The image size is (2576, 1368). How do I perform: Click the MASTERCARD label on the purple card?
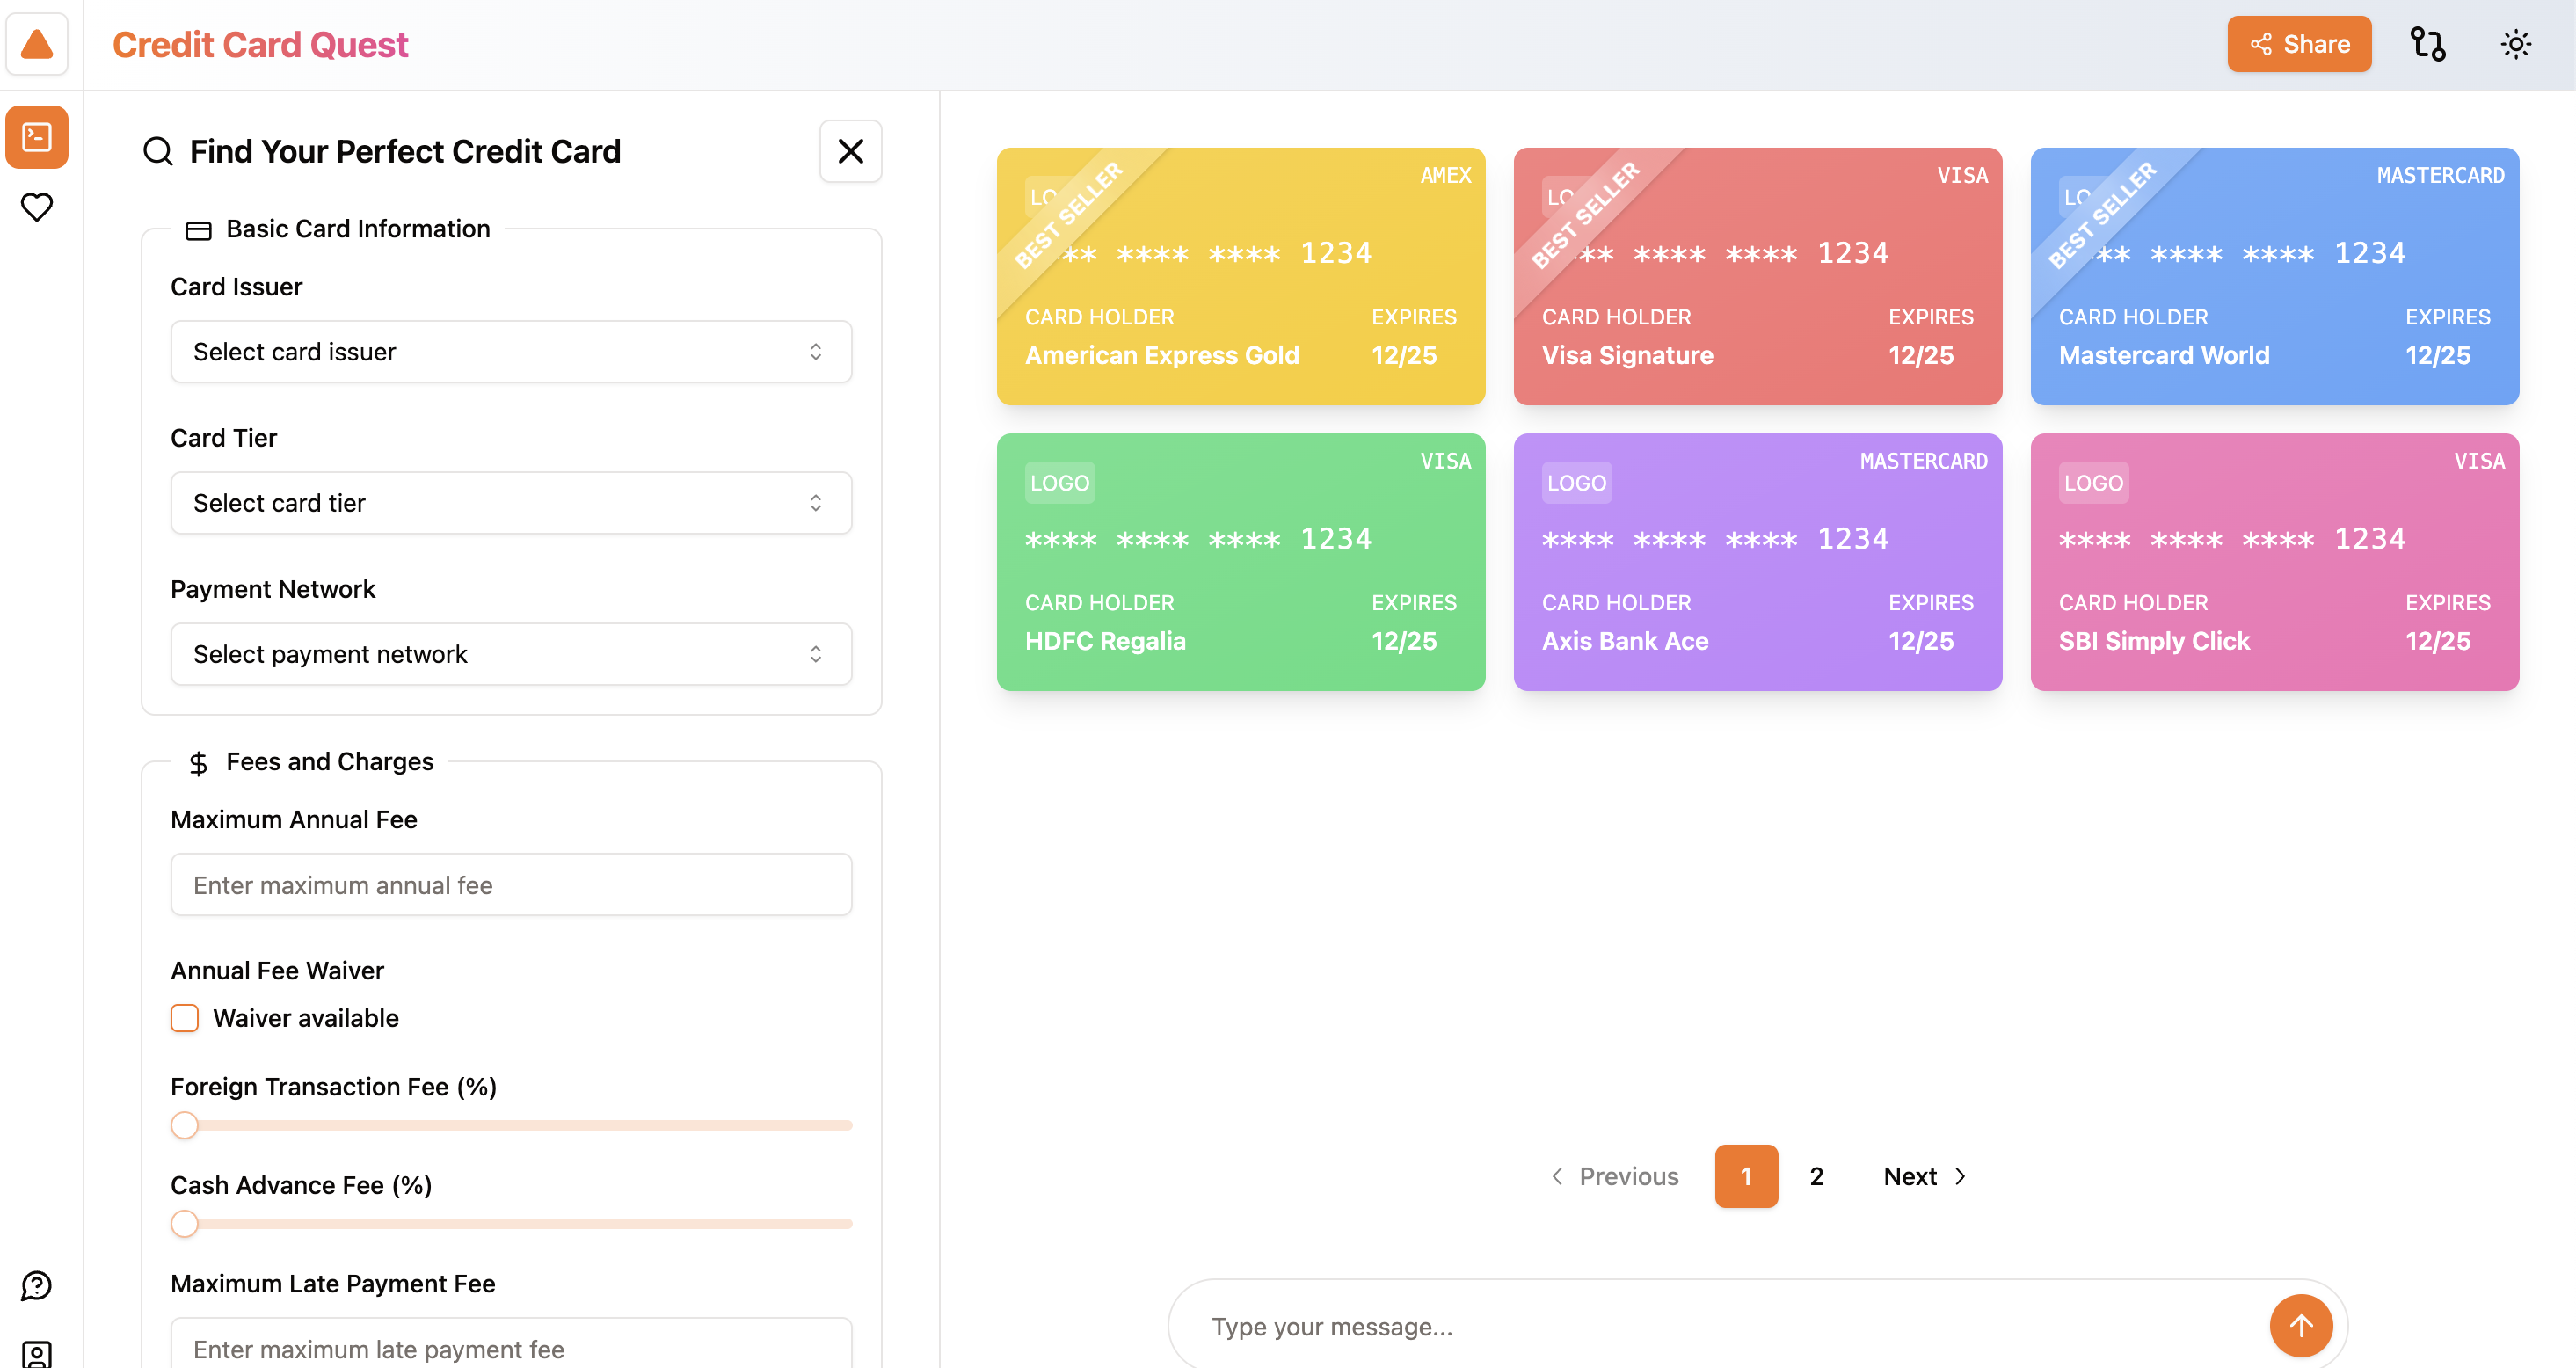(x=1924, y=461)
